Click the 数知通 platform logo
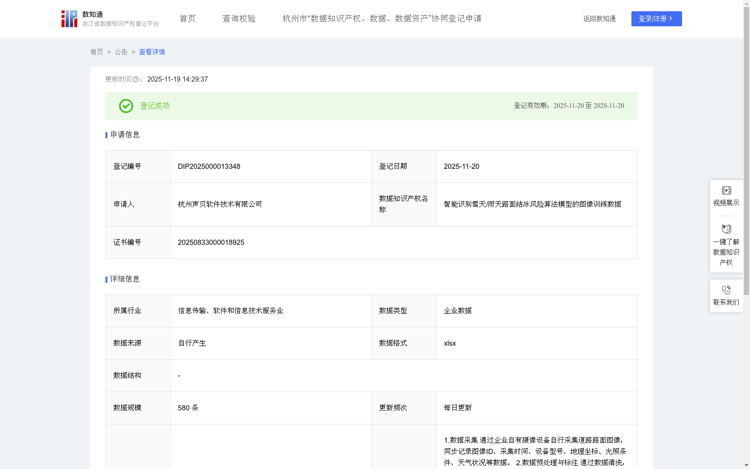Image resolution: width=750 pixels, height=469 pixels. 69,18
